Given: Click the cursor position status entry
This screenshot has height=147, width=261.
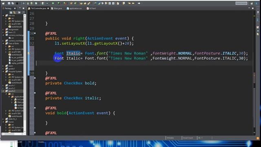Looking at the screenshot, I should pos(200,138).
